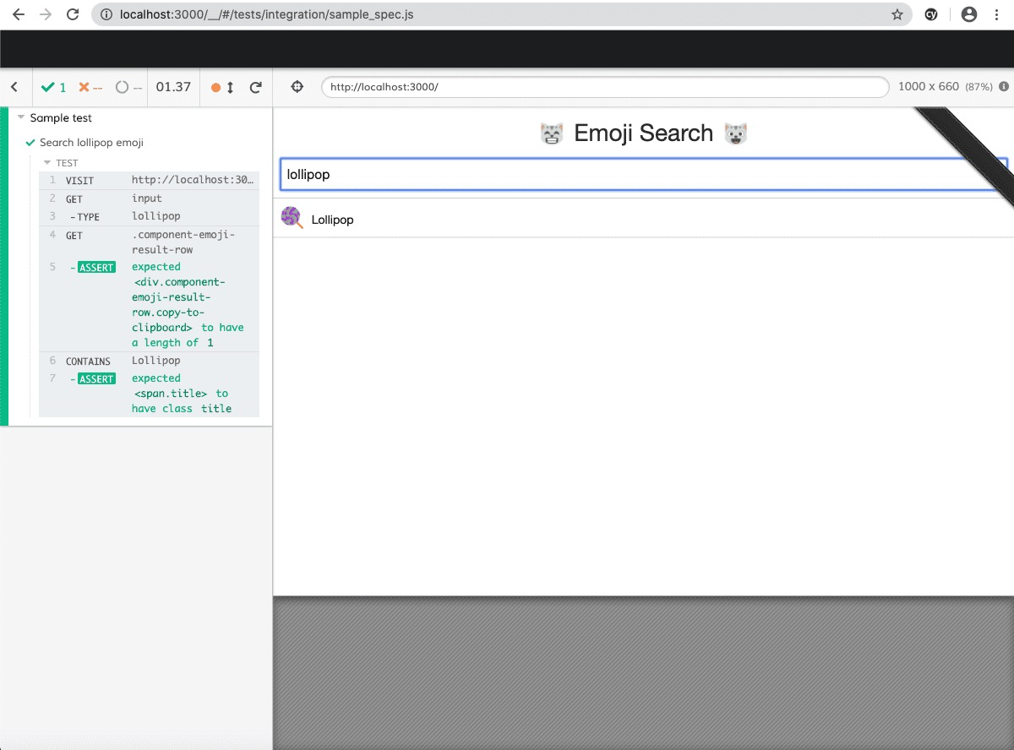Click the Chrome address bar
The image size is (1014, 750).
pos(502,14)
